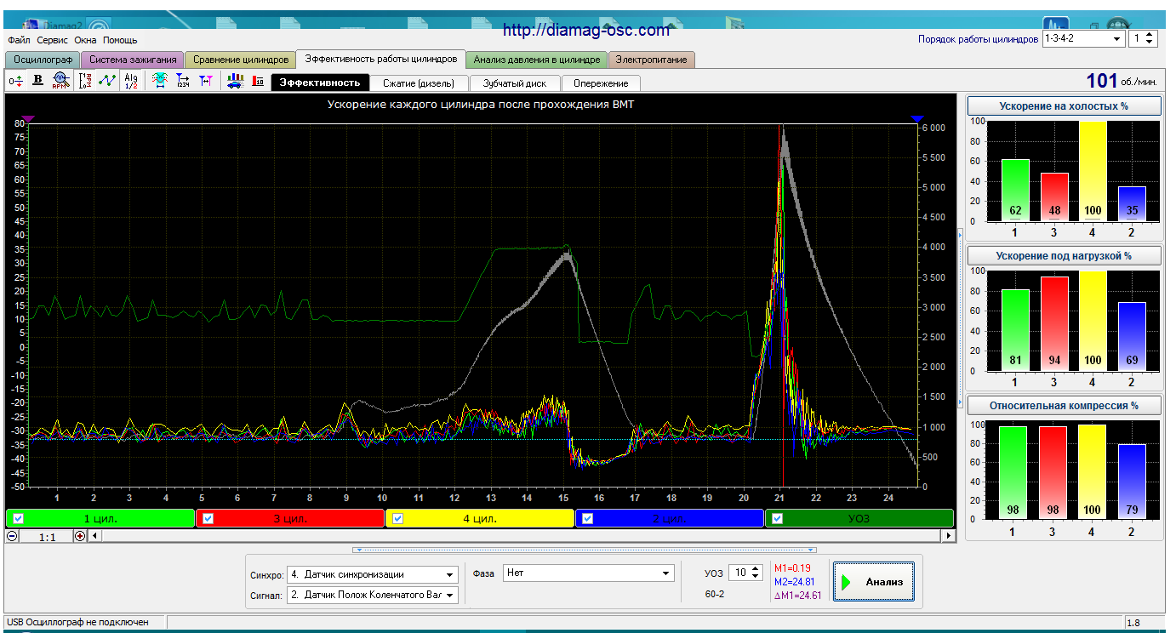This screenshot has height=633, width=1176.
Task: Switch to the Электропитание tab
Action: [x=652, y=60]
